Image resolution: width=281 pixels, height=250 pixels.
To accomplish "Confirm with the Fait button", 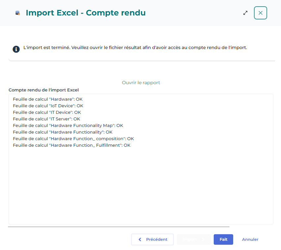I will (223, 239).
